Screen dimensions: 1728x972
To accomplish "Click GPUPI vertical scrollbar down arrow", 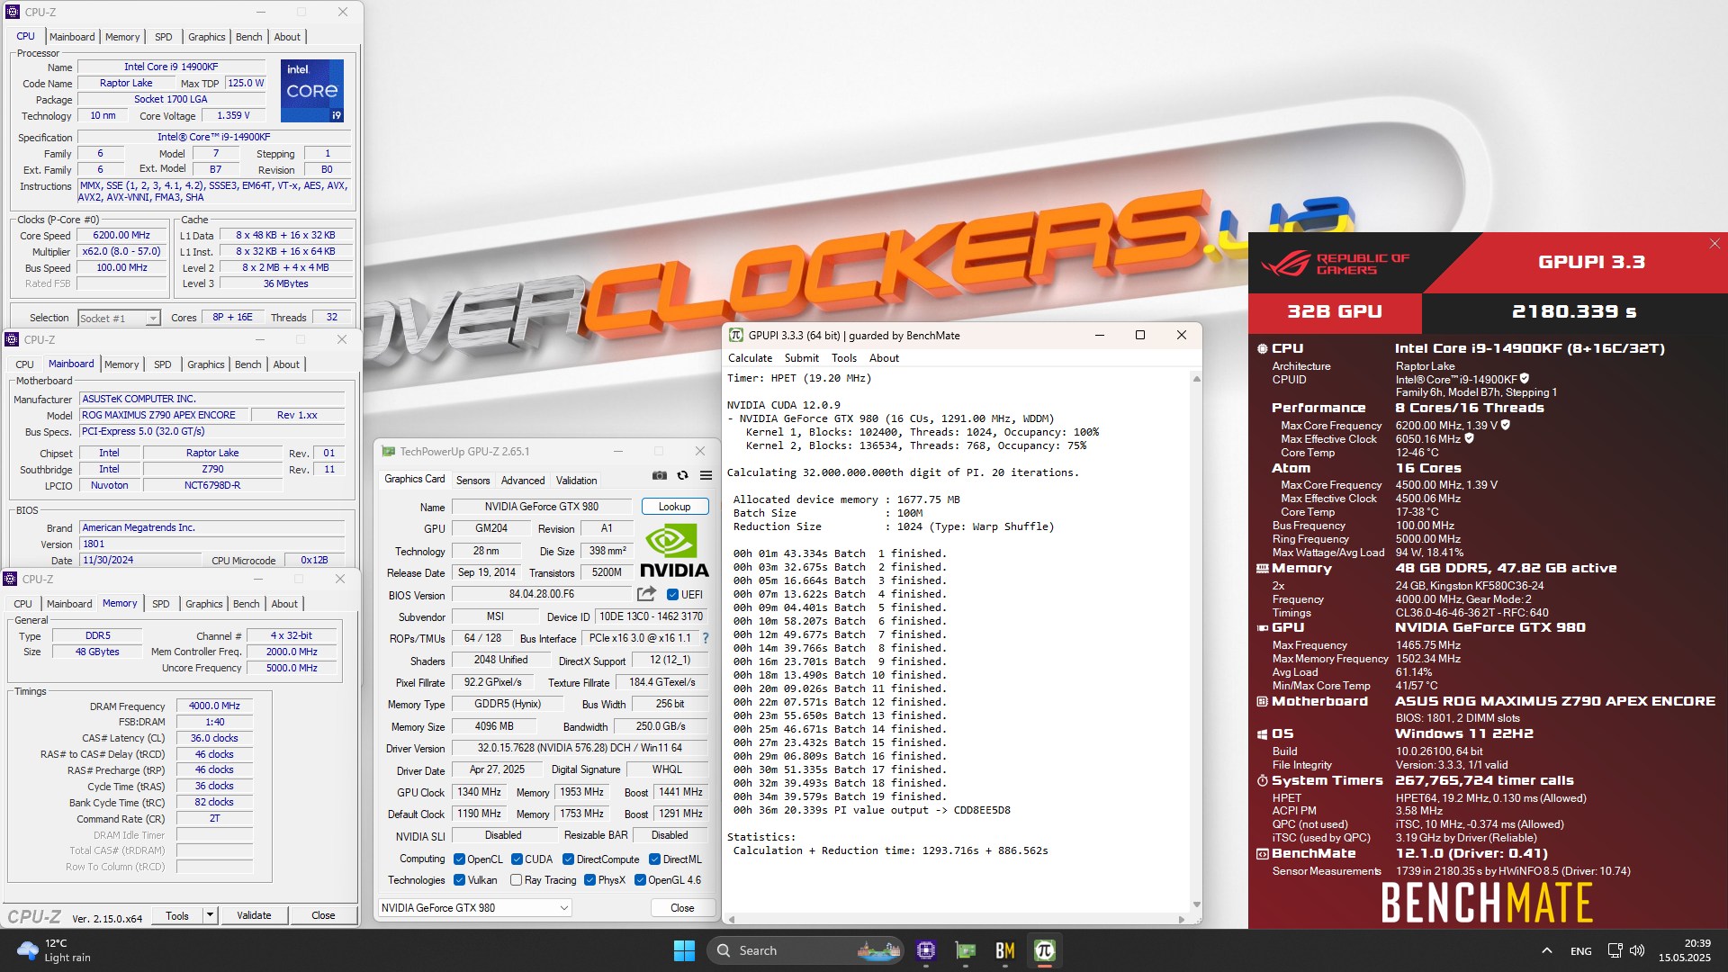I will click(1196, 904).
